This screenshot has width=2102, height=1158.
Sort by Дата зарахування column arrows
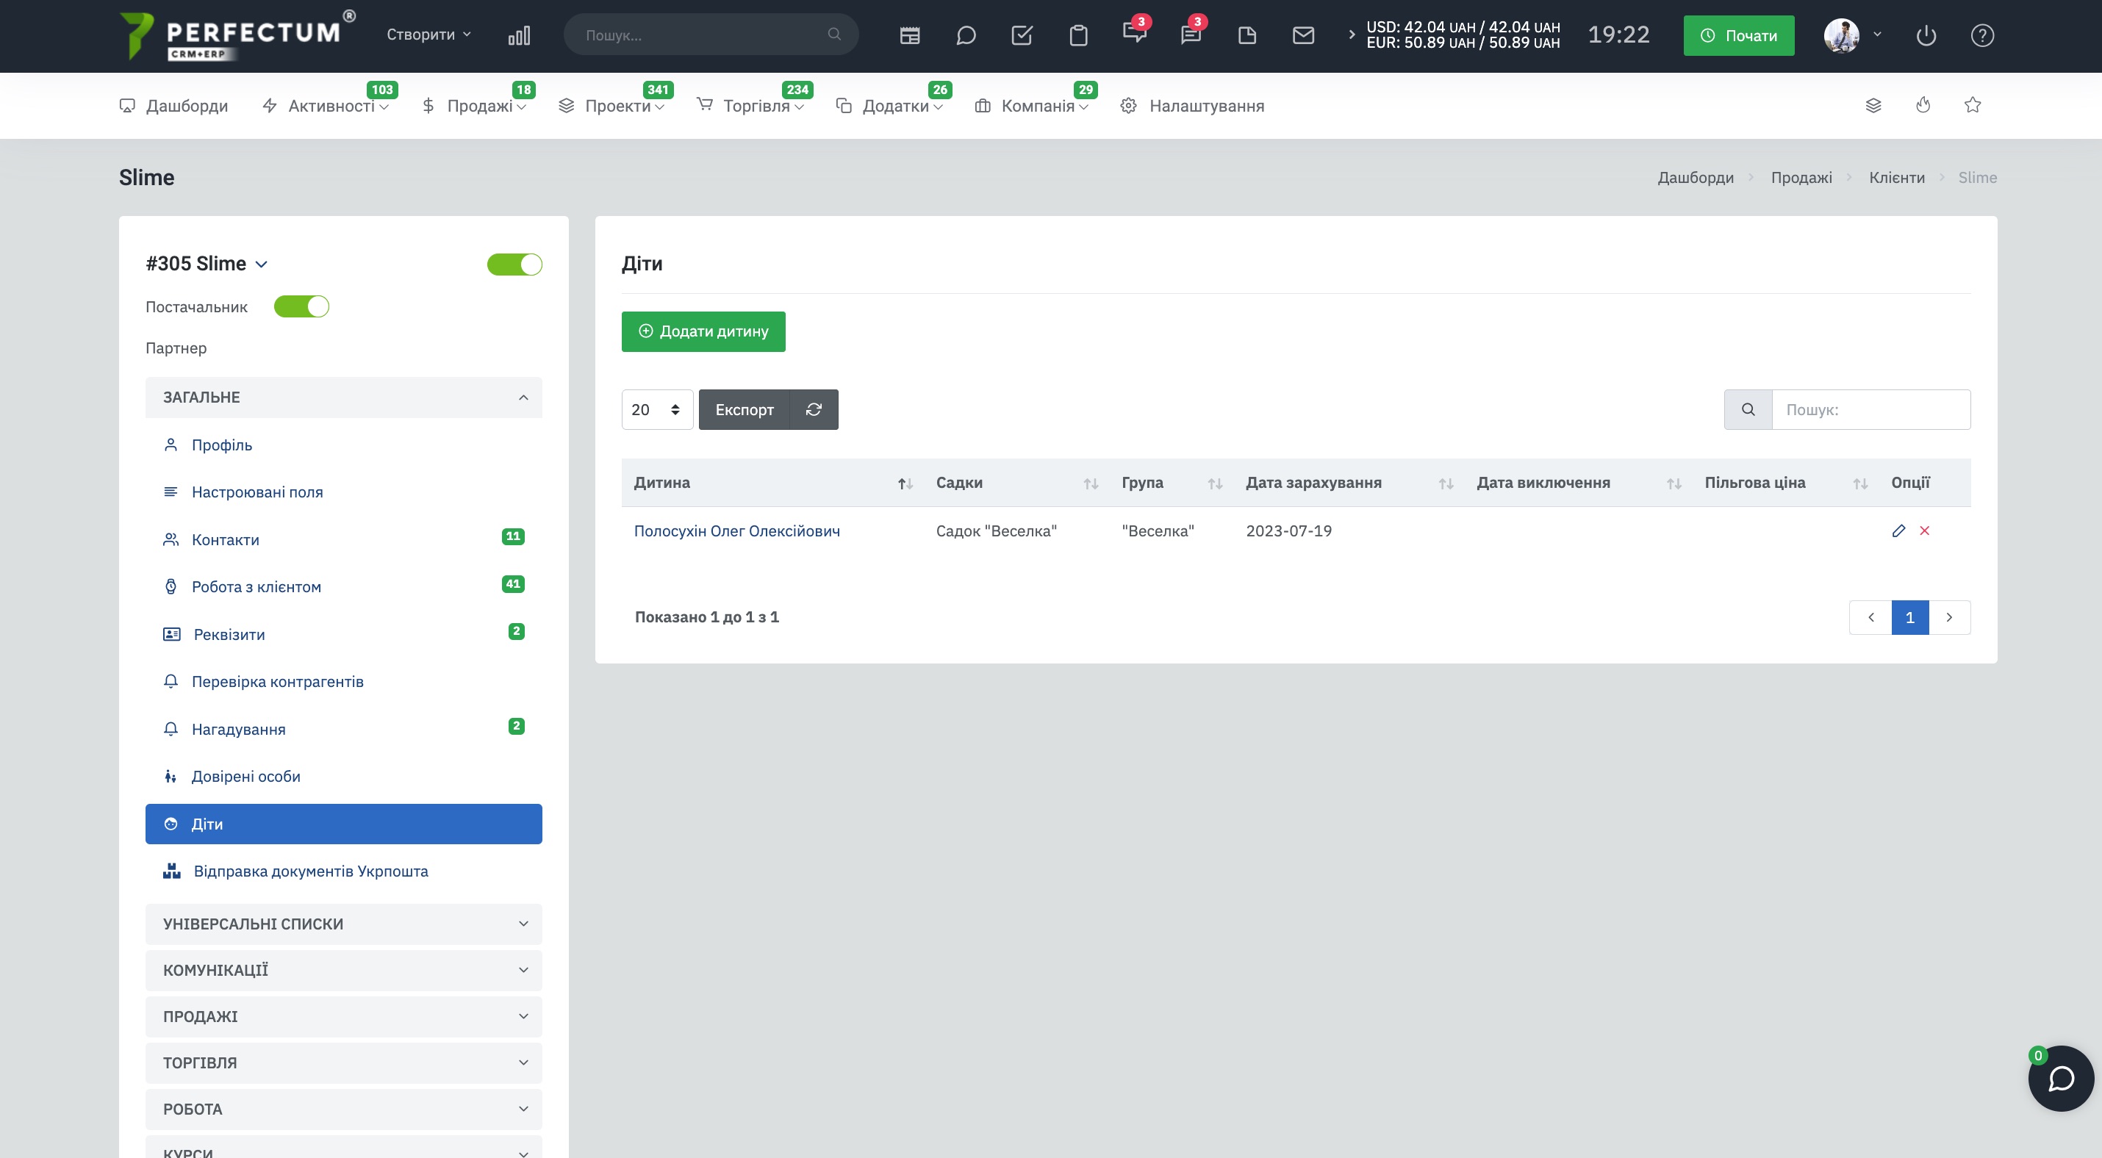tap(1446, 483)
